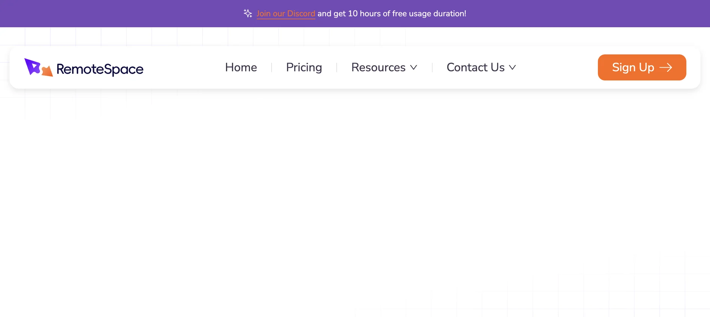Click the orange Sign Up button
Image resolution: width=710 pixels, height=317 pixels.
pyautogui.click(x=642, y=67)
